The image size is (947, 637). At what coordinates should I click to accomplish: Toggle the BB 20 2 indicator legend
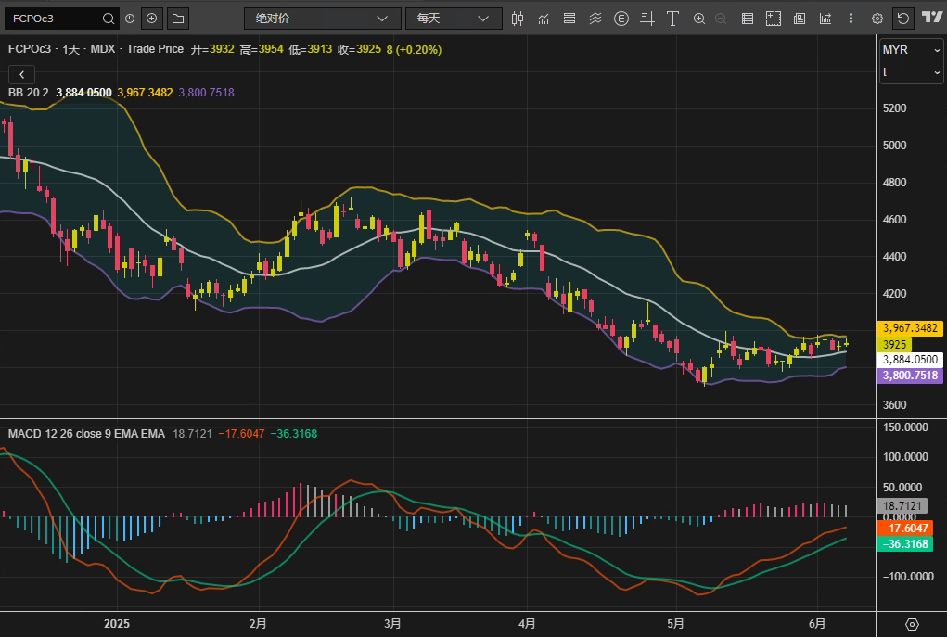(29, 92)
